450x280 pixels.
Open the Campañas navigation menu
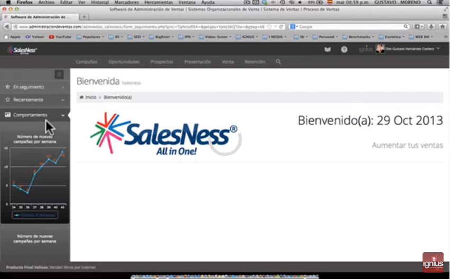tap(87, 62)
